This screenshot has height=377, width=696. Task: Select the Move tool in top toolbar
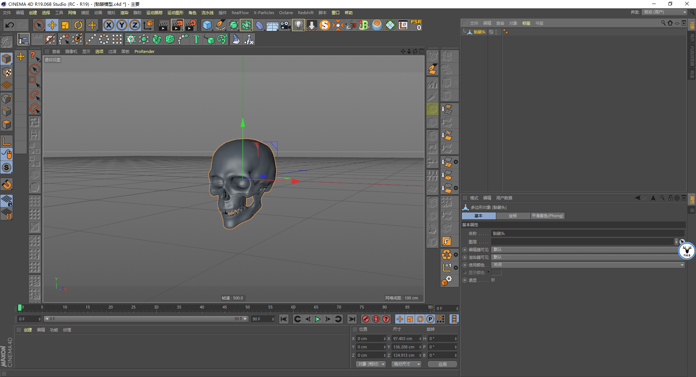click(x=52, y=25)
